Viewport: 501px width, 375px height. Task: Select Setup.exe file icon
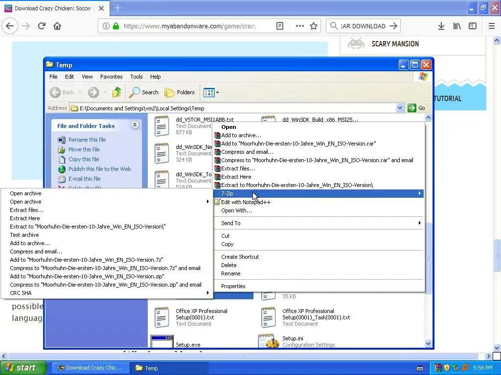point(162,341)
